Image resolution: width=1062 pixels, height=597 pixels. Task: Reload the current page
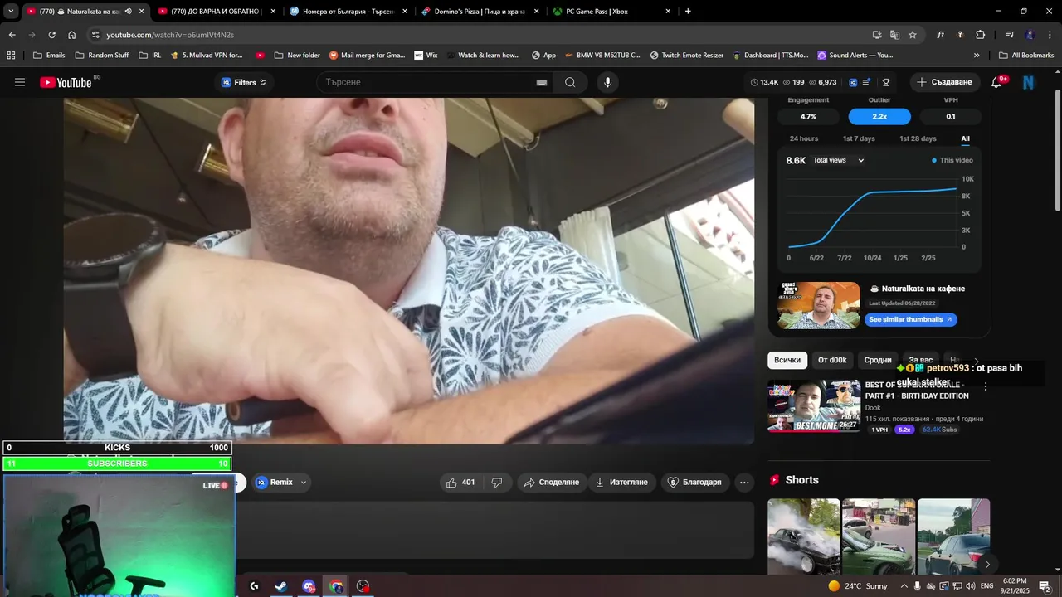coord(51,35)
